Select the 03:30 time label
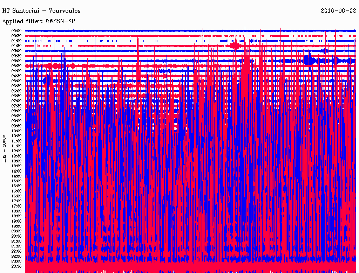Screen dimensions: 359x273 click(x=16, y=66)
